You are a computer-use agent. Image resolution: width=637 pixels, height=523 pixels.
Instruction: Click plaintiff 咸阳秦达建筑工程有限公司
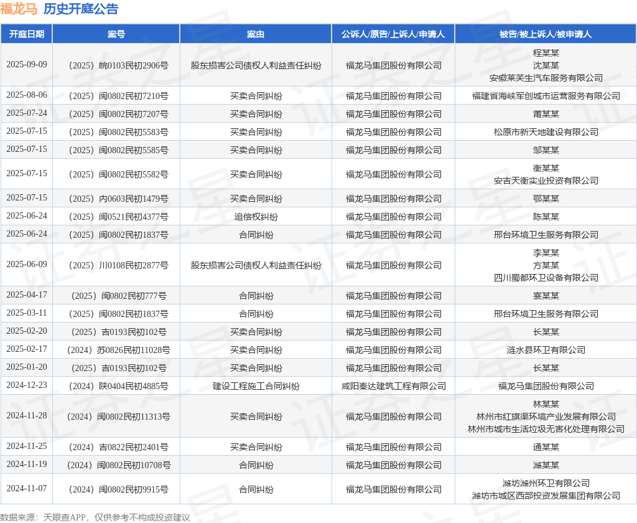393,386
